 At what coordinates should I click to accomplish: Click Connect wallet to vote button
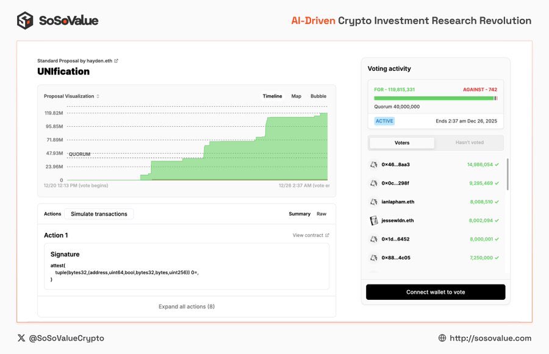436,292
